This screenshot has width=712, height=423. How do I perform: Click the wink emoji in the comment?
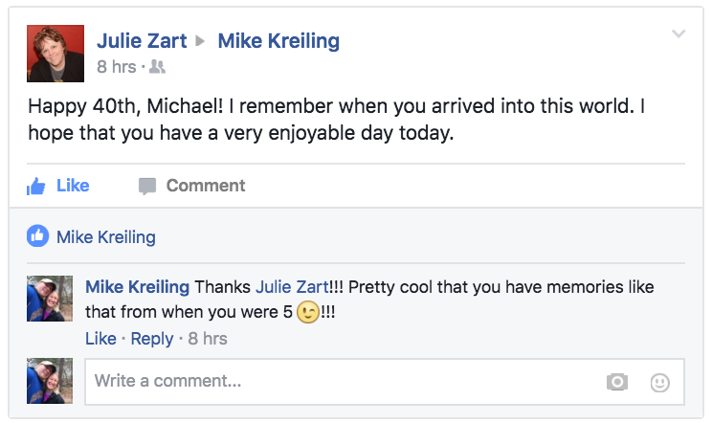pos(308,313)
